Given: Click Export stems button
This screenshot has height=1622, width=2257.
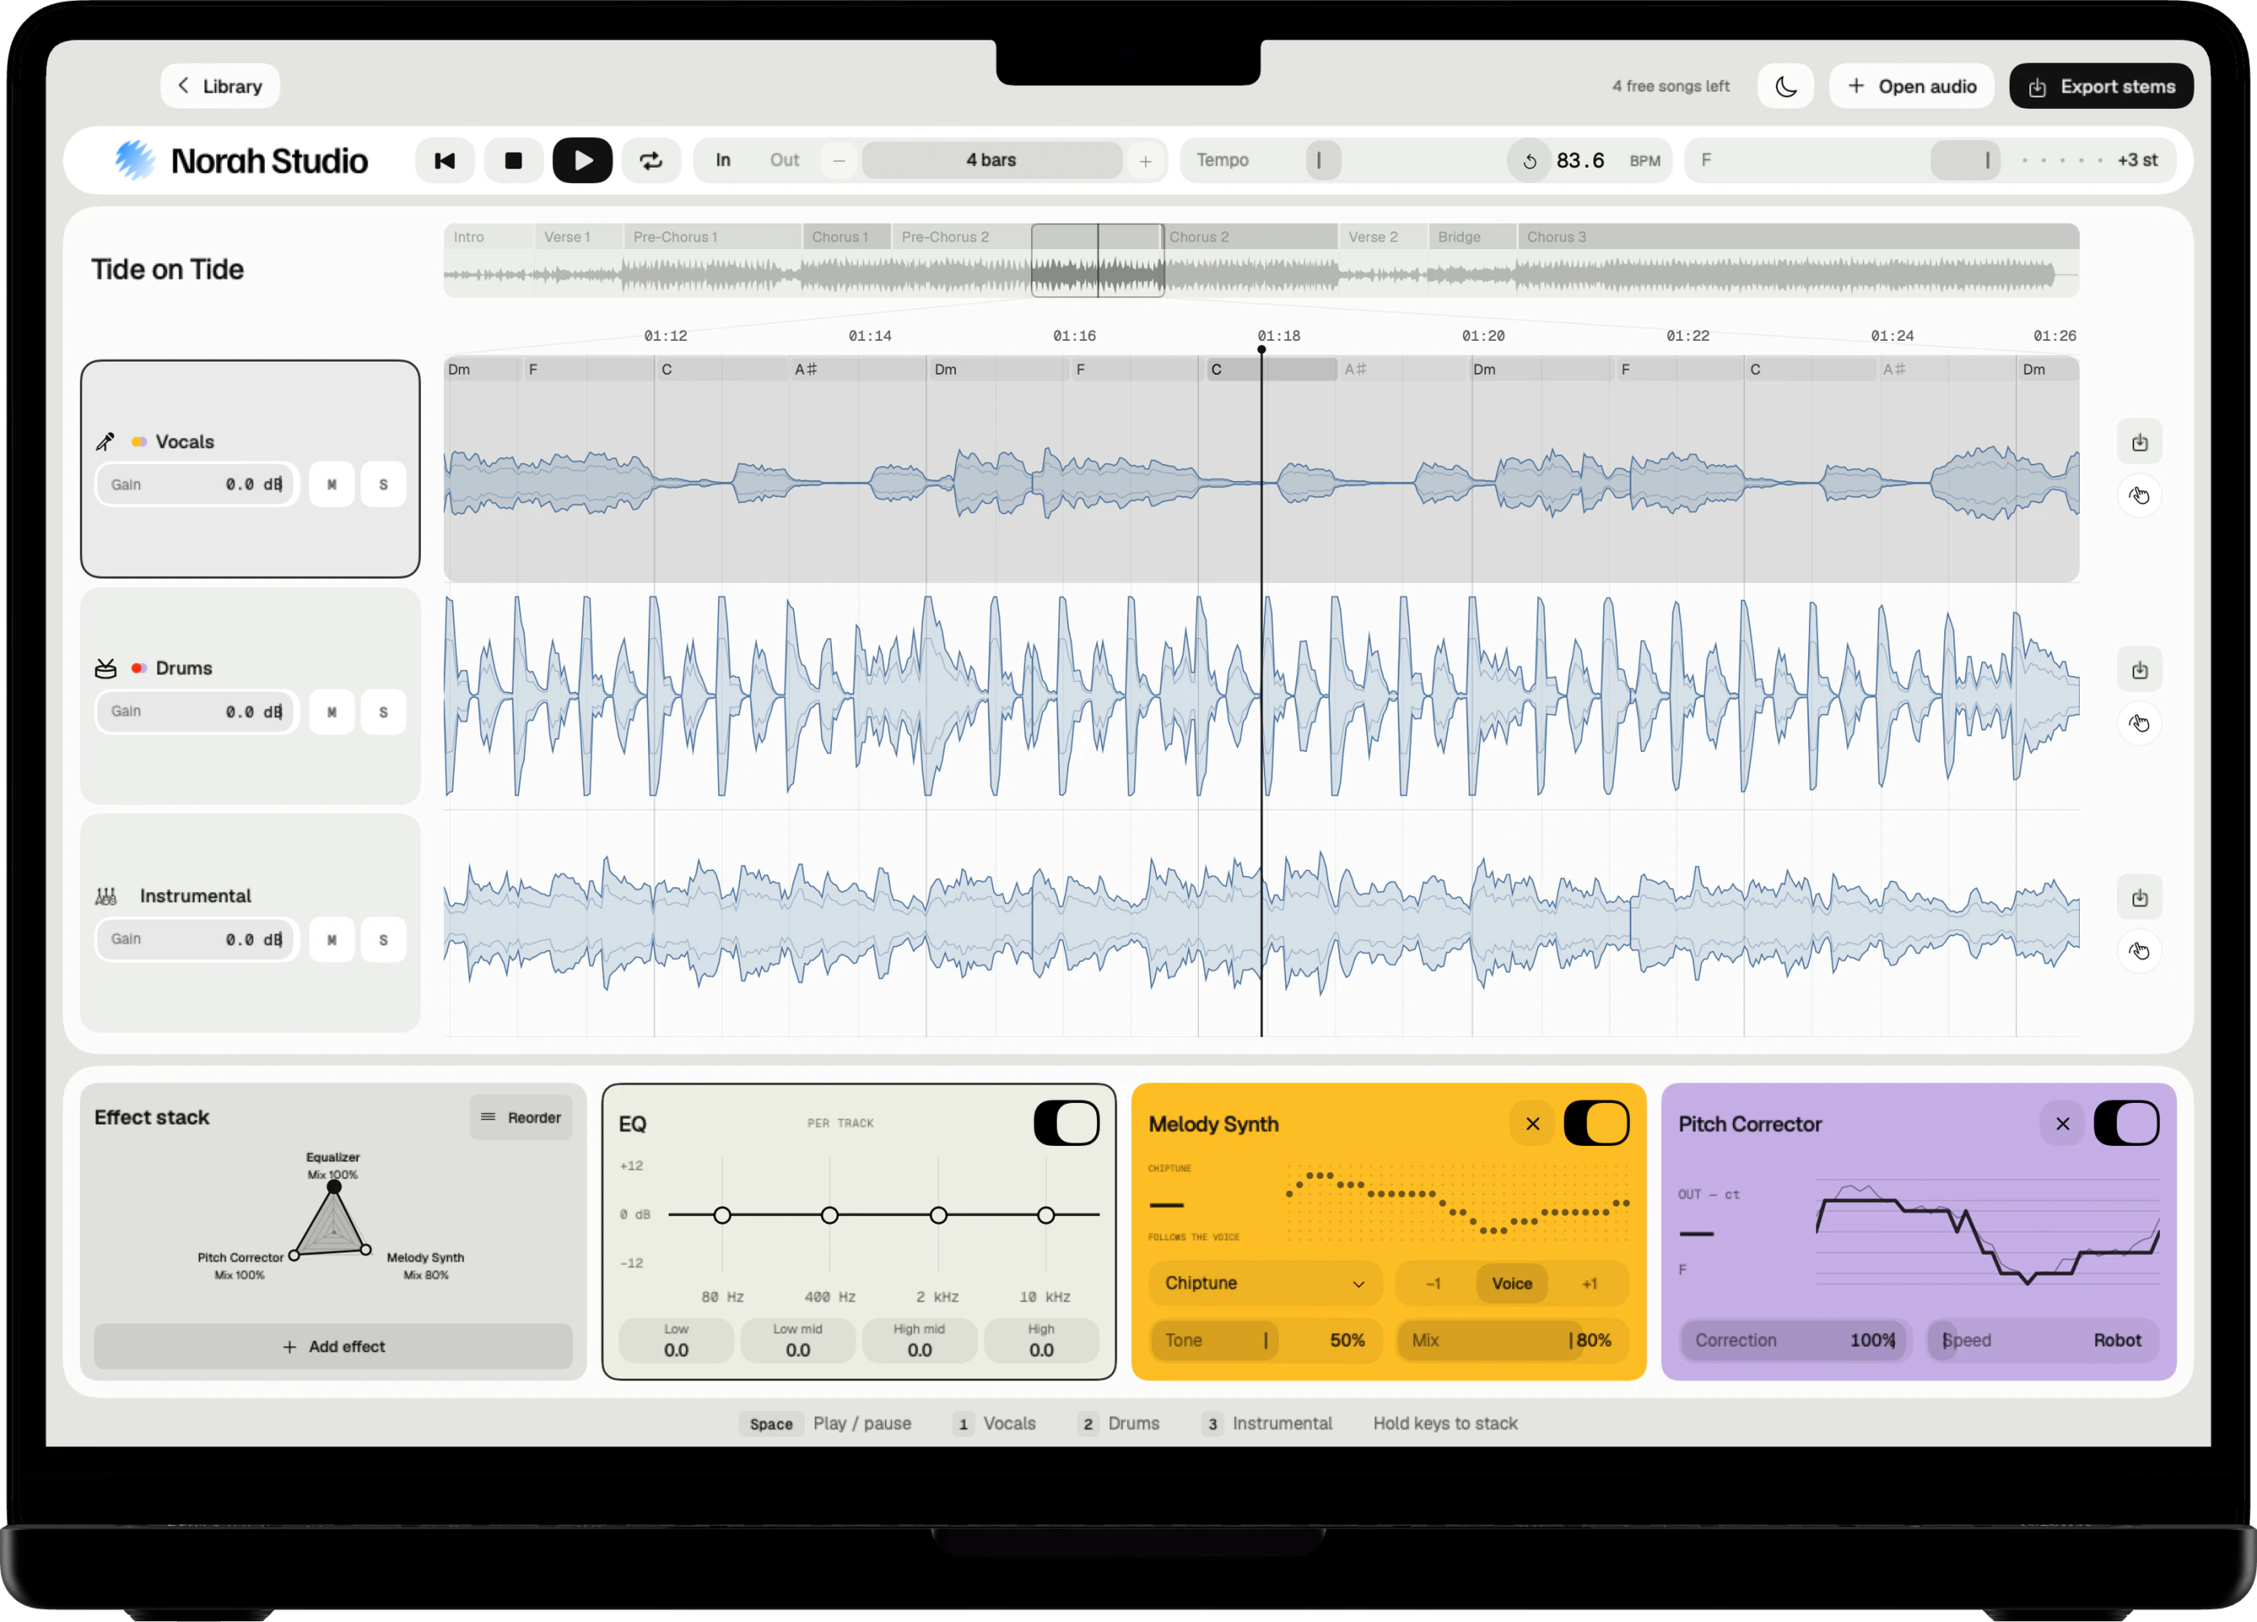Looking at the screenshot, I should coord(2101,86).
